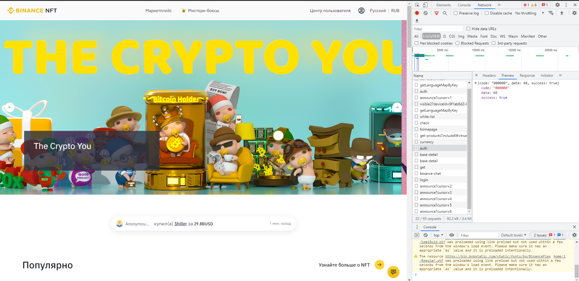Open the Initiator tab of the request
This screenshot has height=281, width=579.
coord(547,75)
